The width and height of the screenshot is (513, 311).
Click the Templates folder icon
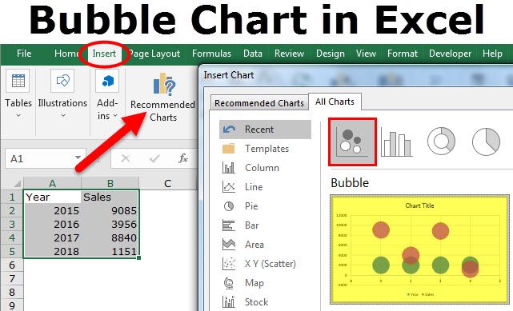coord(228,149)
